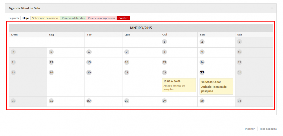Select day 10 in the calendar

[x=240, y=52]
